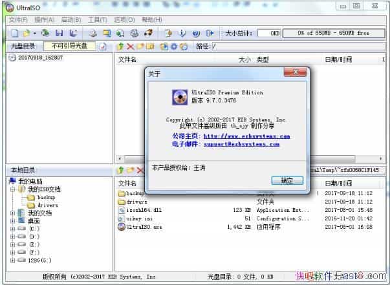Expand the (C:) drive node
Image resolution: width=390 pixels, height=285 pixels.
13,229
